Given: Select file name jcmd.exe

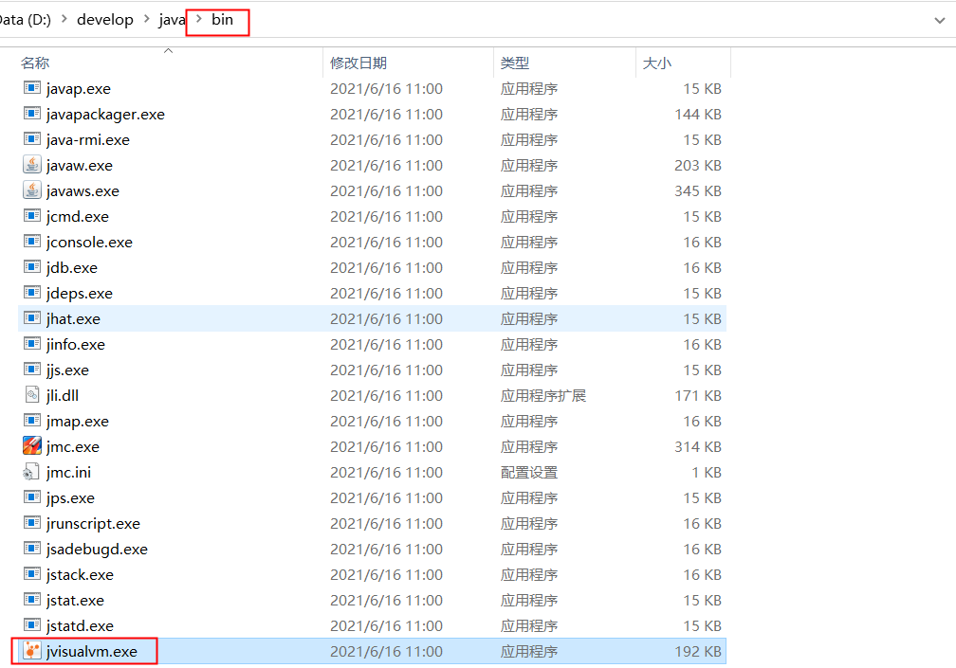Looking at the screenshot, I should (x=78, y=217).
